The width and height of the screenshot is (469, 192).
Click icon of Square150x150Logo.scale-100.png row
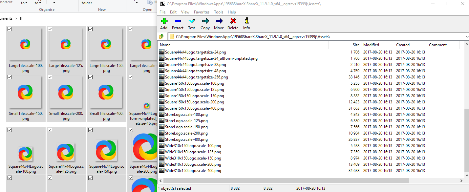(x=161, y=83)
